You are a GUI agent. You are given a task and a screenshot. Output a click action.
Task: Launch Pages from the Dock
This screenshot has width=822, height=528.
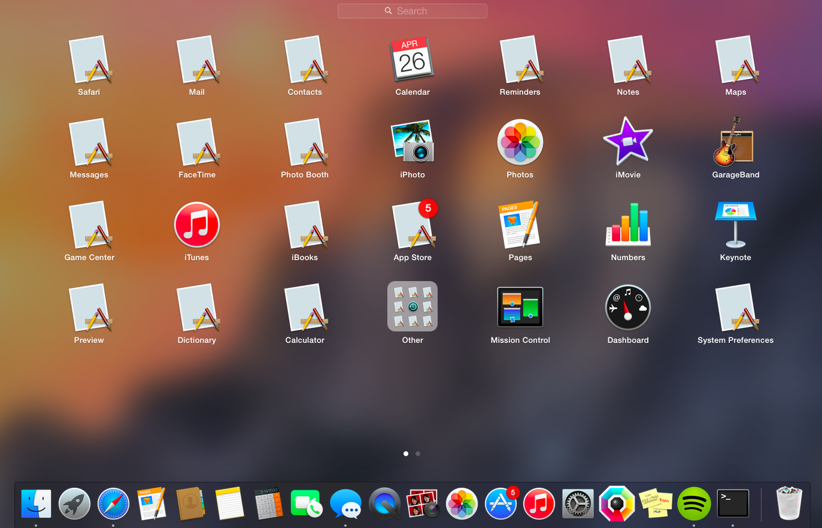tap(152, 503)
